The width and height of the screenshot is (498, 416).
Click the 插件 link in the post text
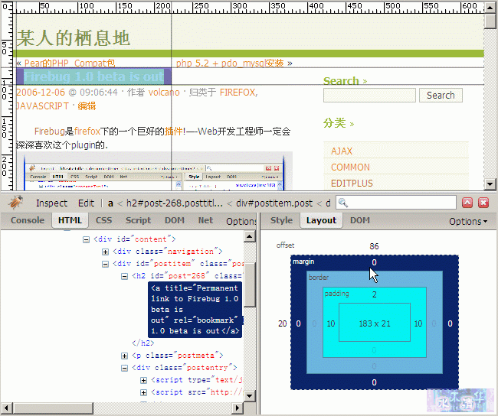click(x=173, y=131)
